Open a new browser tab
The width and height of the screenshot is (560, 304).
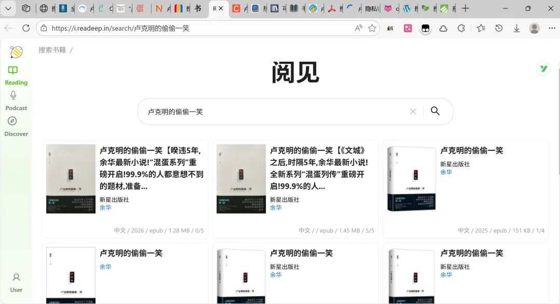[x=465, y=9]
